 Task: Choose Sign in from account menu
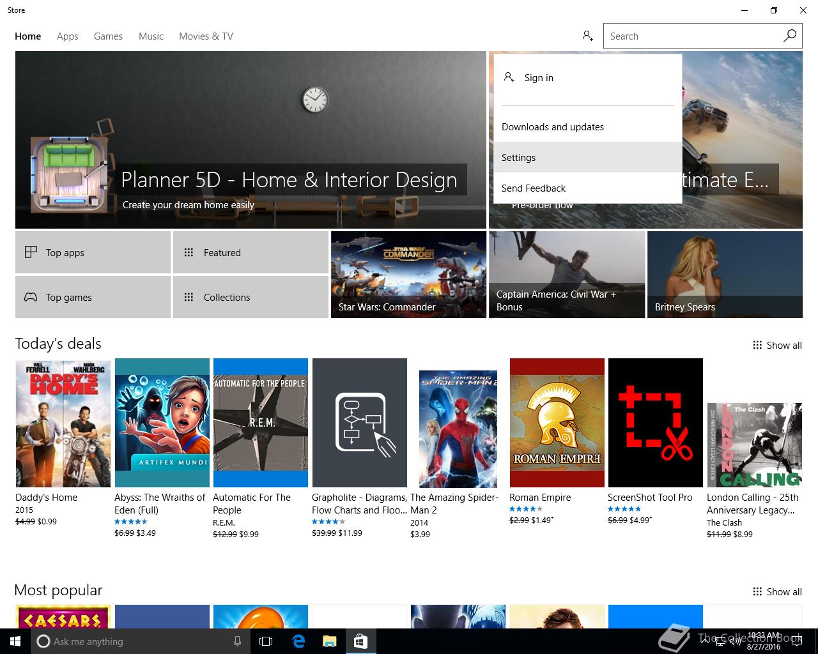point(588,77)
